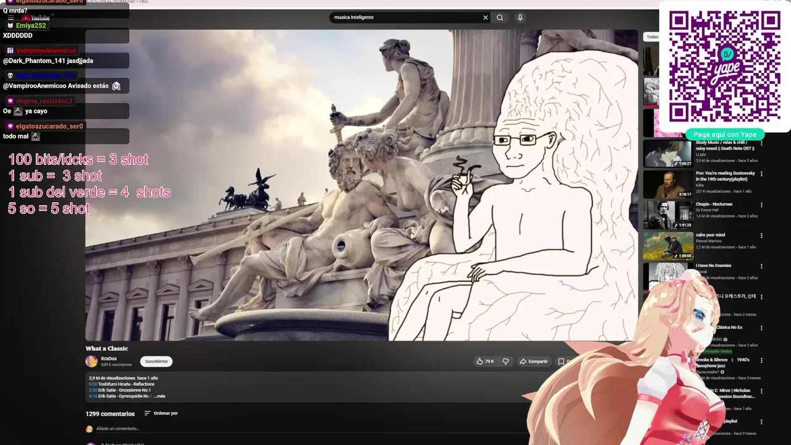Jump to 6:16 Gymnopédie timestamp
Image resolution: width=791 pixels, height=445 pixels.
point(93,396)
